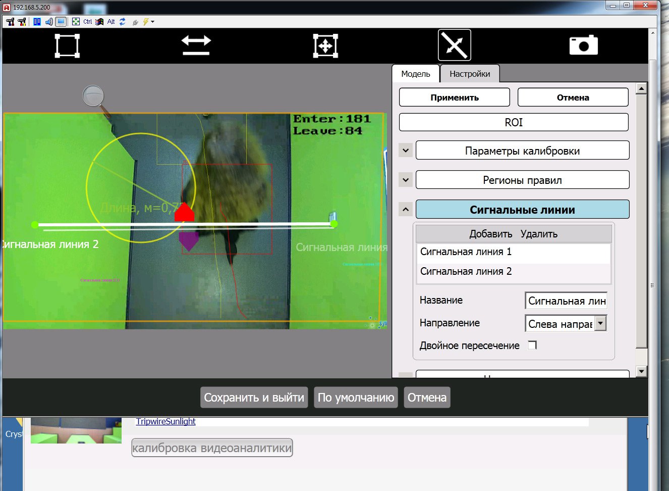Screen dimensions: 669x491
Task: Click in the Название text field
Action: coord(566,301)
